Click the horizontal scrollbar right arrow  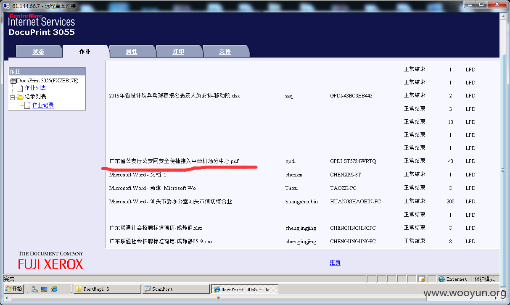[x=497, y=298]
